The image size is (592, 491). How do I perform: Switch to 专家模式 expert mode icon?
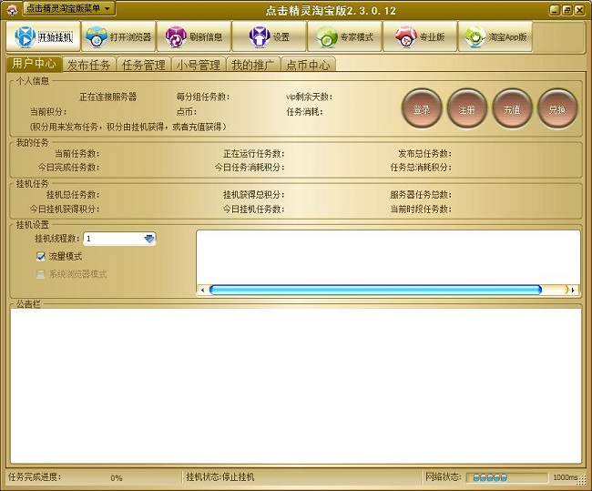pyautogui.click(x=327, y=36)
